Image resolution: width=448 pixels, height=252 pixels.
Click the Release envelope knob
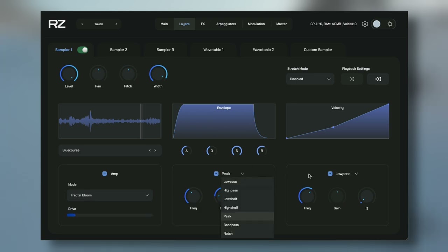pos(262,151)
